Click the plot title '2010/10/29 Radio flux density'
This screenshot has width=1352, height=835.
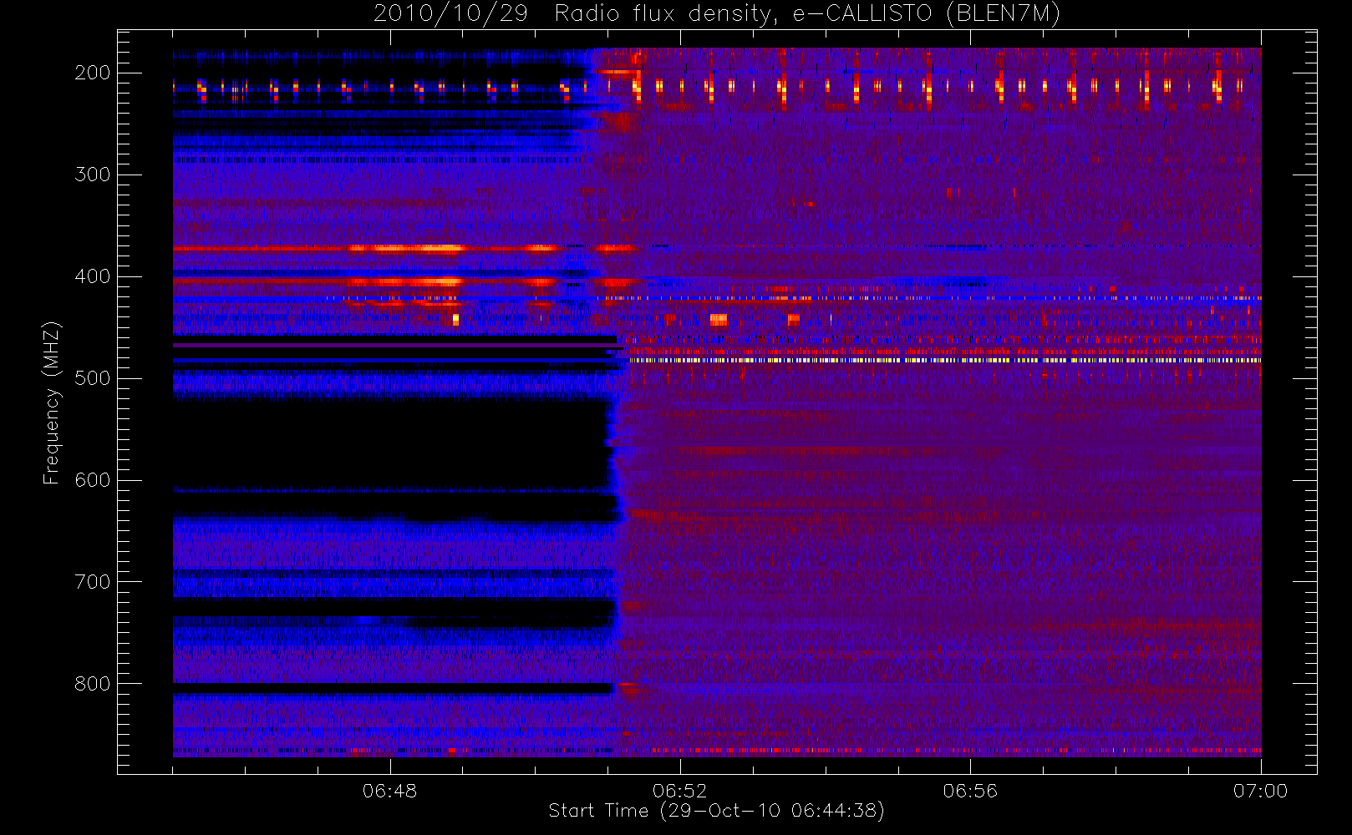pos(716,14)
